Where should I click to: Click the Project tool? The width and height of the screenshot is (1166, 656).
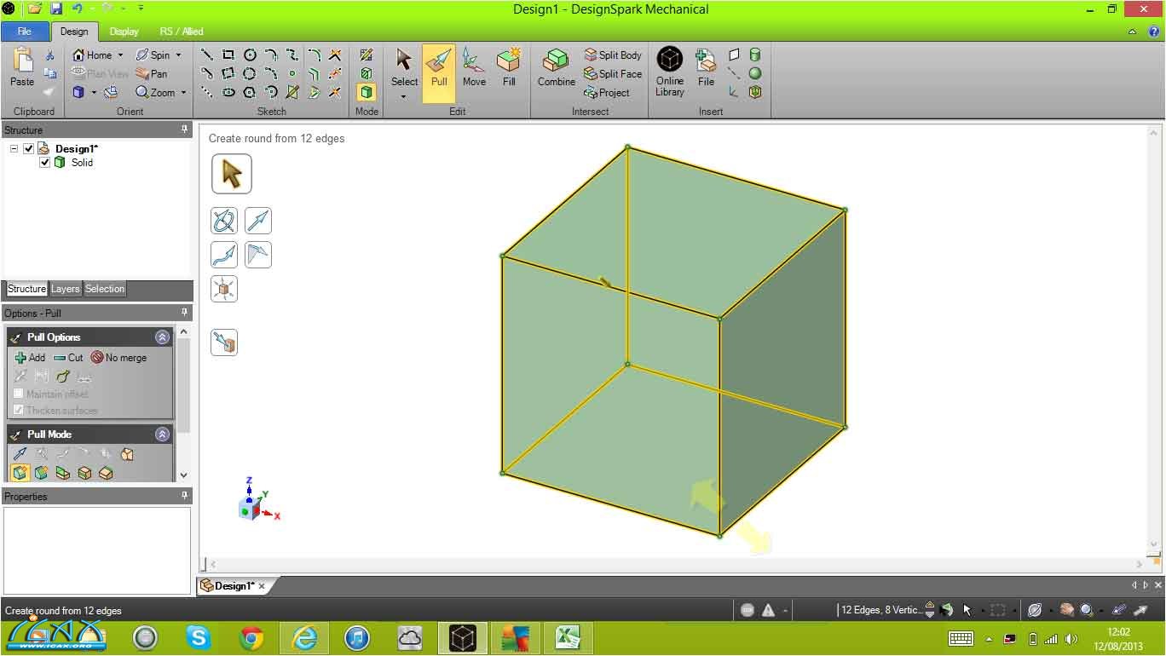click(x=607, y=93)
